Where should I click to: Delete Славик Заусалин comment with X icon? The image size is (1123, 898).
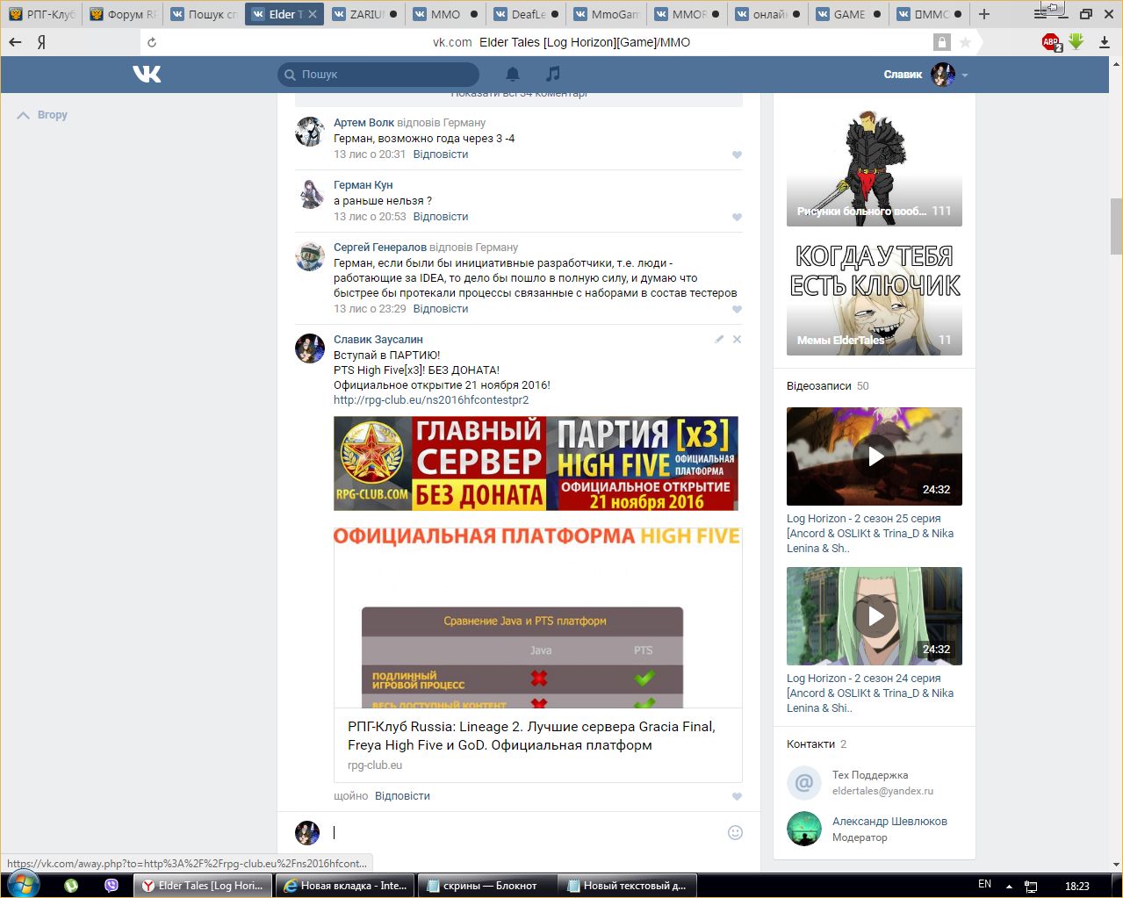pos(737,339)
